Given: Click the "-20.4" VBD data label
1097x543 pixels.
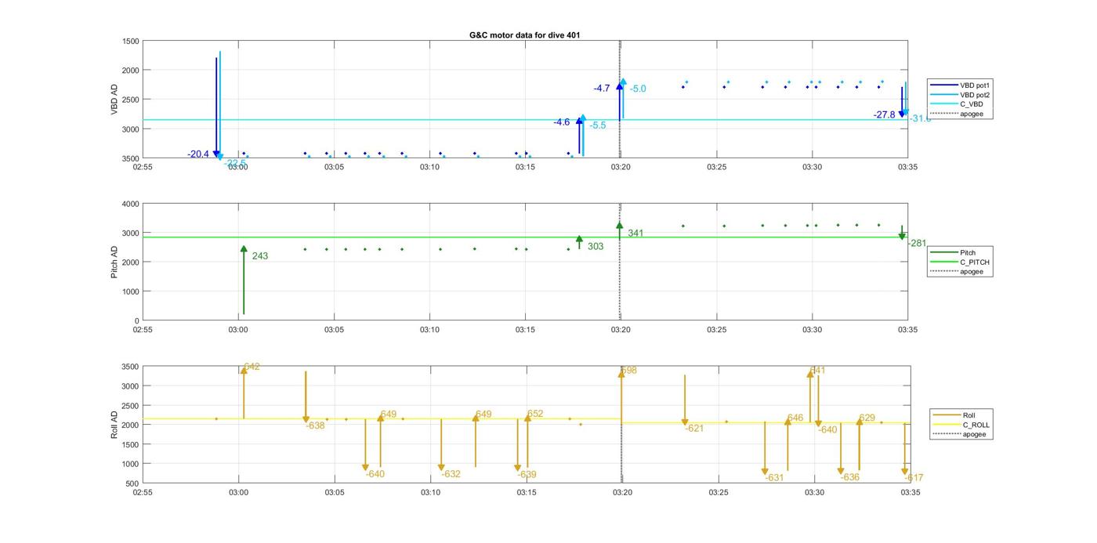Looking at the screenshot, I should pyautogui.click(x=198, y=154).
